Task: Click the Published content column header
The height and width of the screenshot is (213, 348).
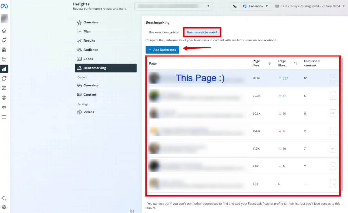Action: [x=312, y=63]
